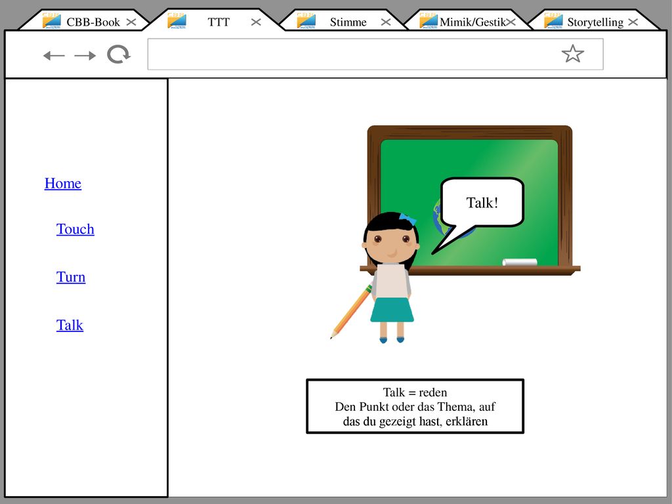Viewport: 672px width, 504px height.
Task: Close the CBB-Book tab
Action: (x=131, y=22)
